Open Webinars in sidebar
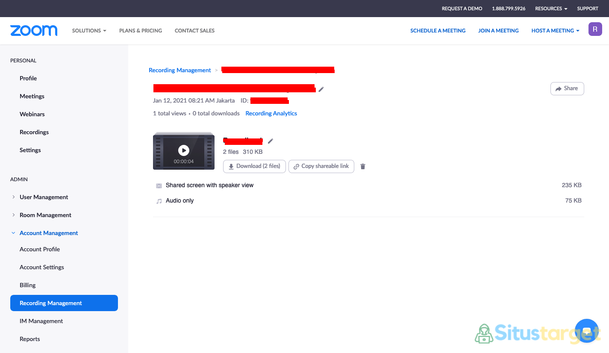 click(x=32, y=114)
